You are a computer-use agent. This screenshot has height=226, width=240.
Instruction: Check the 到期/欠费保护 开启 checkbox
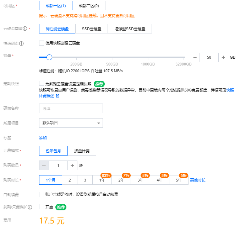coord(42,207)
